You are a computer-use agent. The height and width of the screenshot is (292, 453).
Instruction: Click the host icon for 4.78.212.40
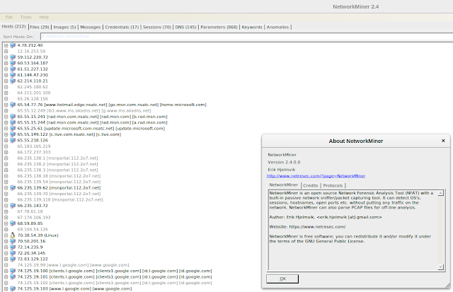(x=13, y=45)
